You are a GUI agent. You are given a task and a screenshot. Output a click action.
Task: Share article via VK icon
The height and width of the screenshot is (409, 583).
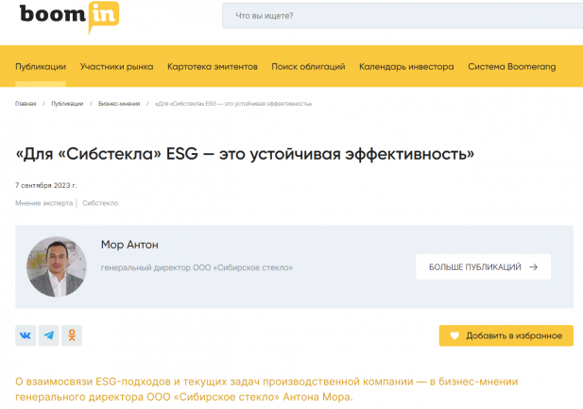coord(26,335)
